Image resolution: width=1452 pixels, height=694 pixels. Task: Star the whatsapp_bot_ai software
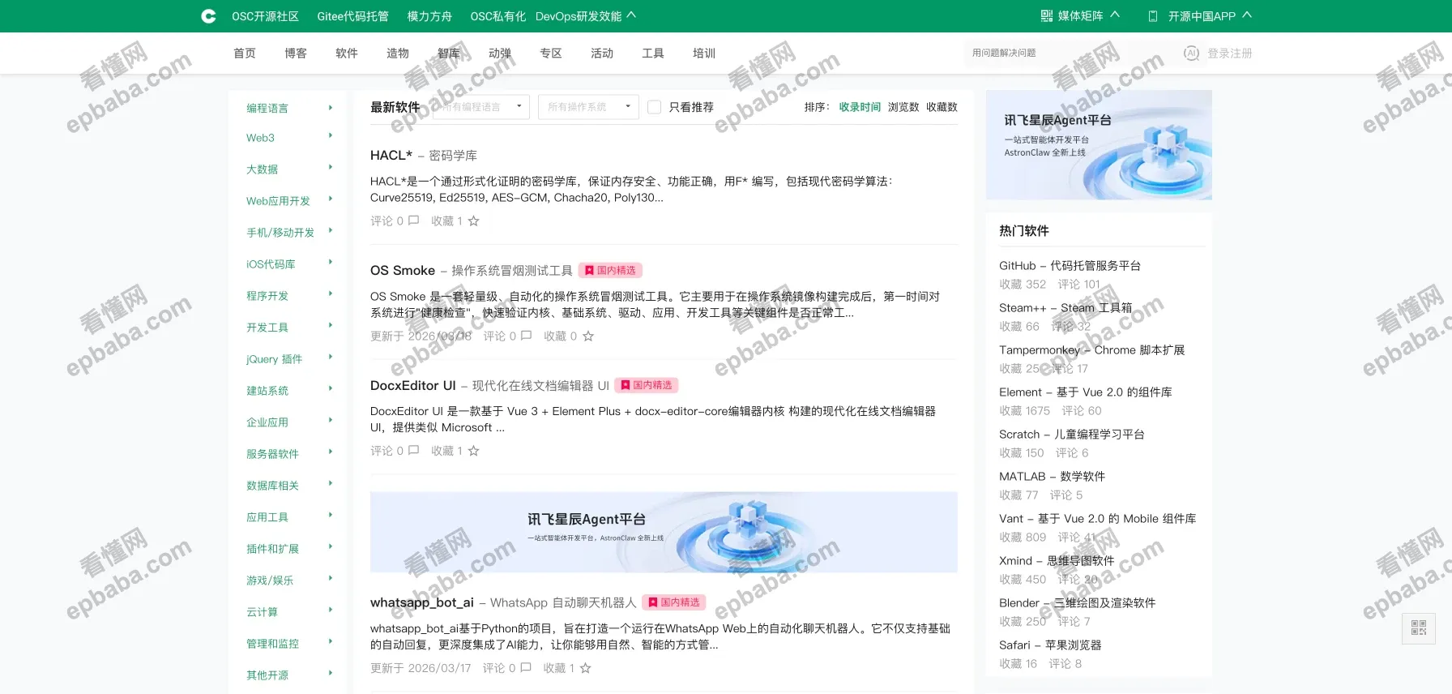[x=586, y=668]
